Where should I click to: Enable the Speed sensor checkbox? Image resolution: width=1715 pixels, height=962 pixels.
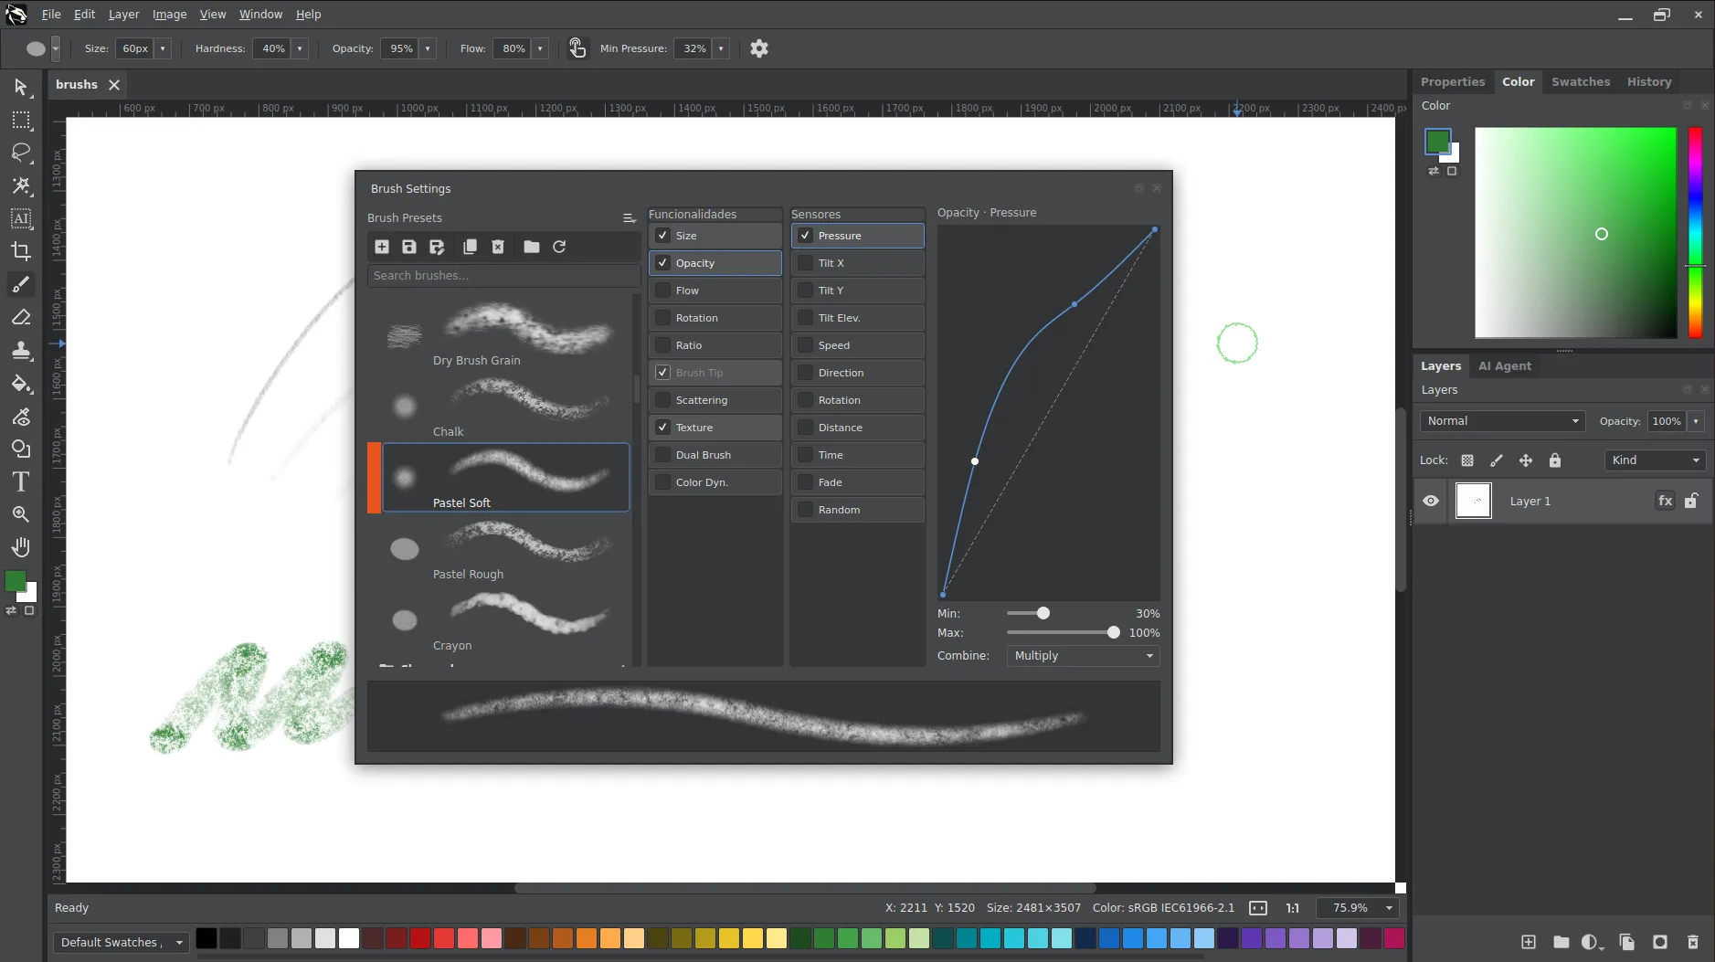(x=806, y=345)
